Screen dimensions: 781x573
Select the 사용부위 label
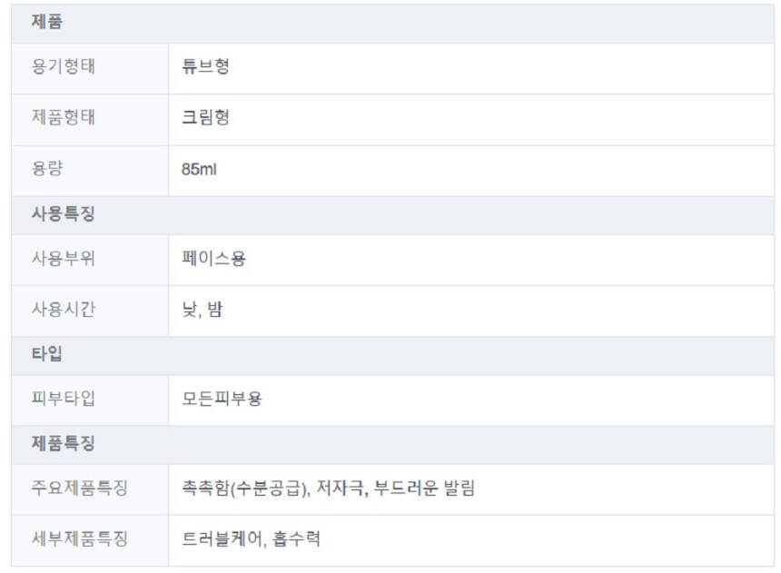(64, 259)
